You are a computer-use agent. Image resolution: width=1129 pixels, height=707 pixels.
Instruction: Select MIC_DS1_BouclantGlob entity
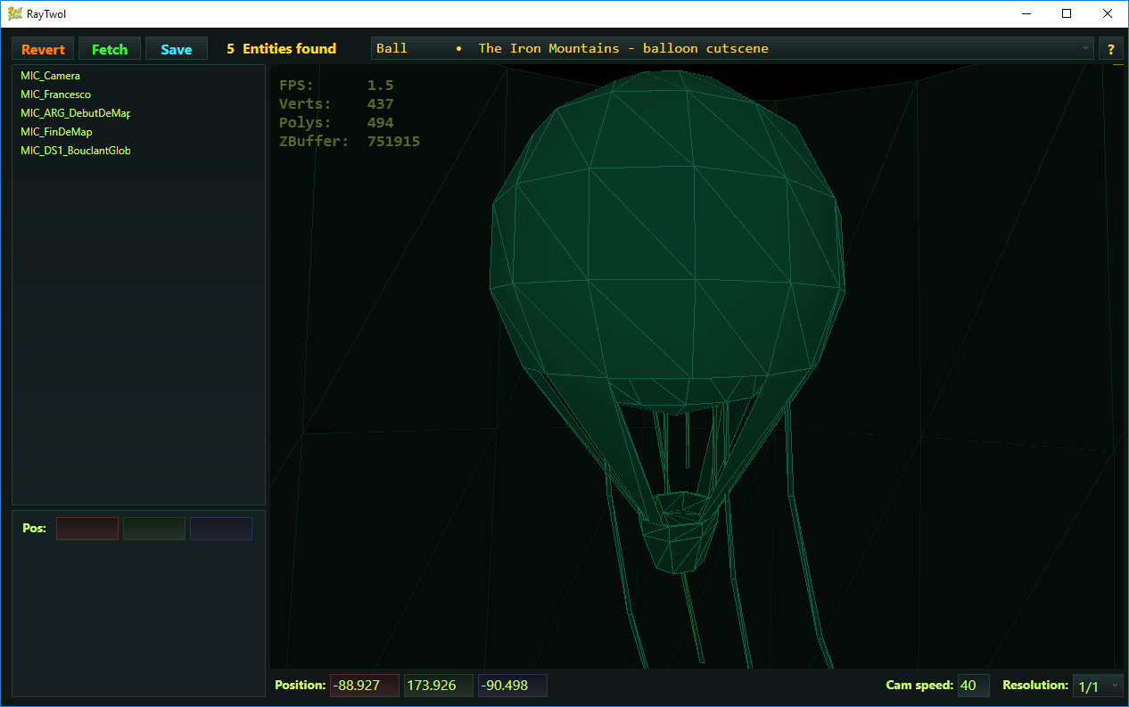point(75,151)
